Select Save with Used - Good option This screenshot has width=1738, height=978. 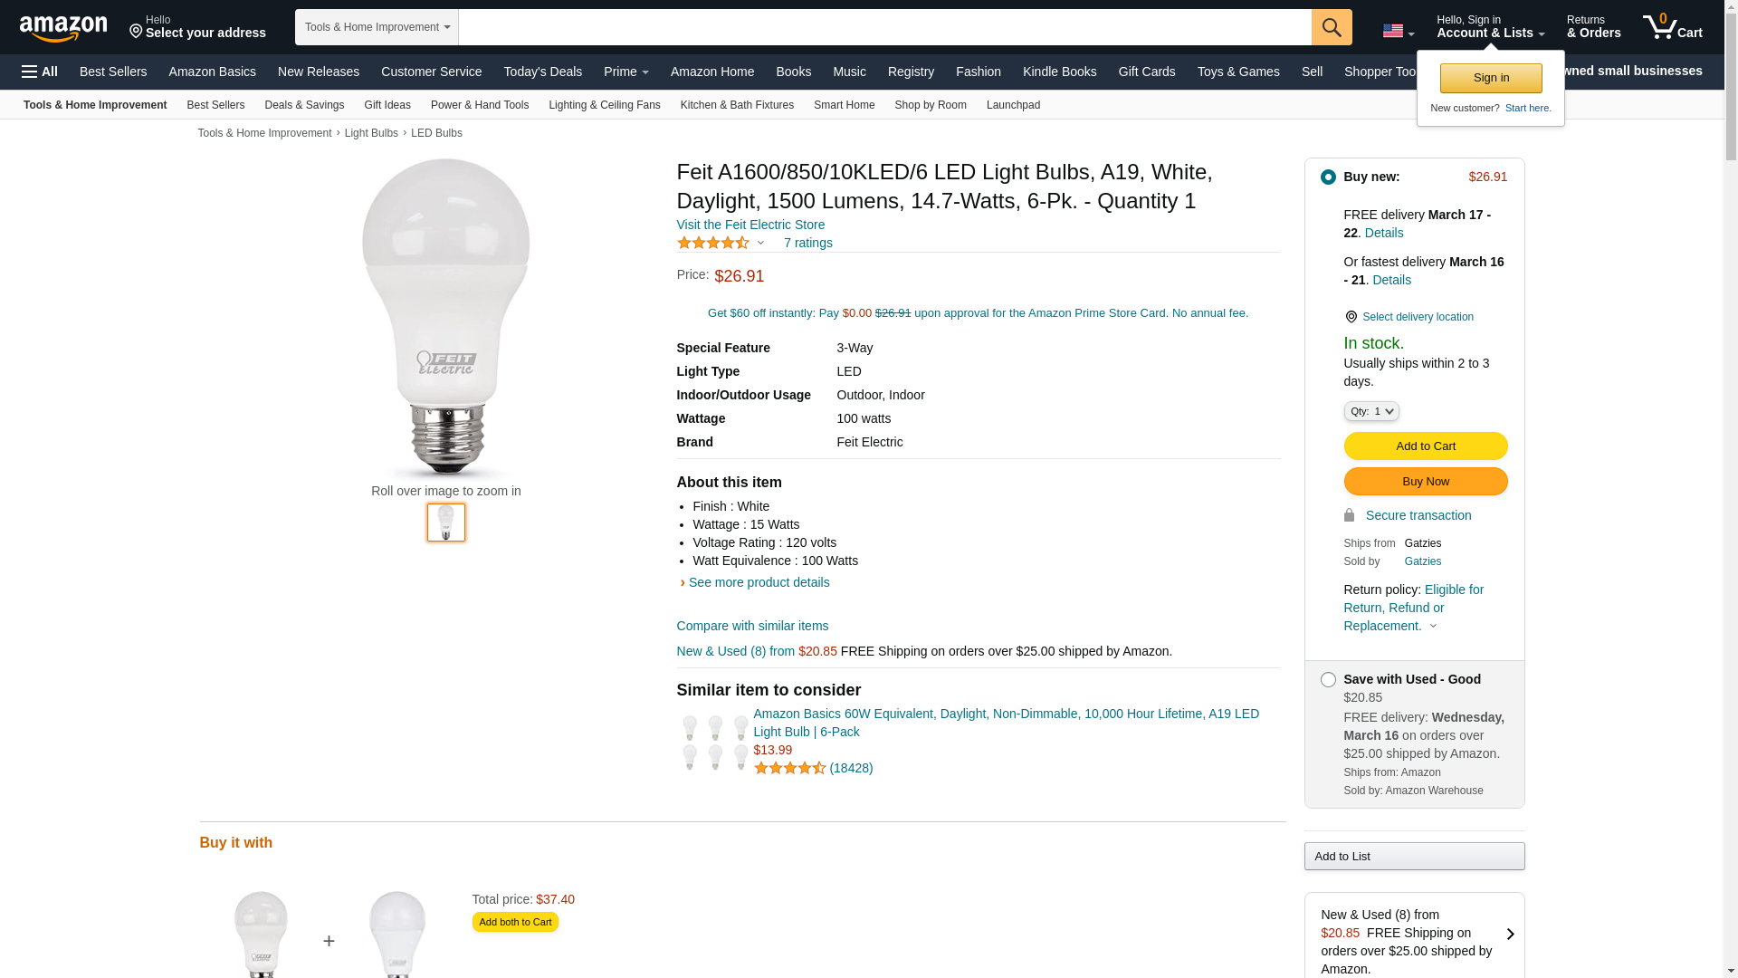[1328, 680]
